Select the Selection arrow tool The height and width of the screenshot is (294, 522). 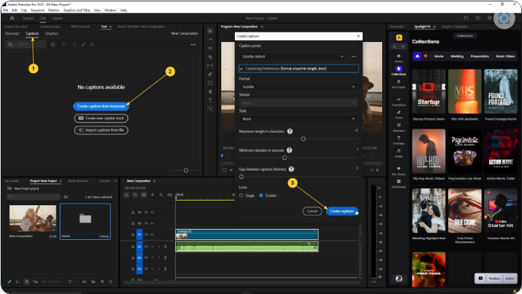pyautogui.click(x=210, y=31)
